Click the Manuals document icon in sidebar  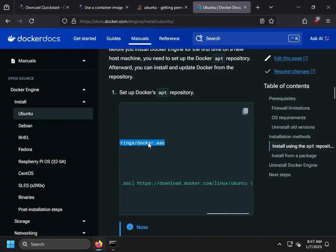13,61
